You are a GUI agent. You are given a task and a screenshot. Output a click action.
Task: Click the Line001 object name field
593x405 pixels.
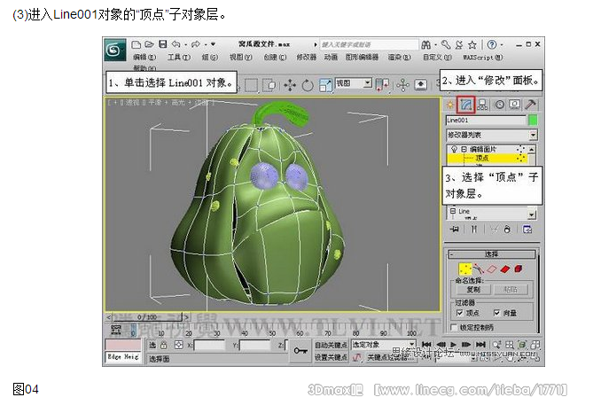coord(486,121)
